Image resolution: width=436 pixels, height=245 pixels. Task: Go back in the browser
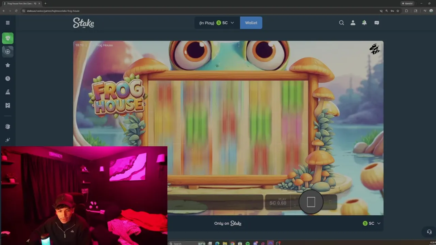coord(4,11)
